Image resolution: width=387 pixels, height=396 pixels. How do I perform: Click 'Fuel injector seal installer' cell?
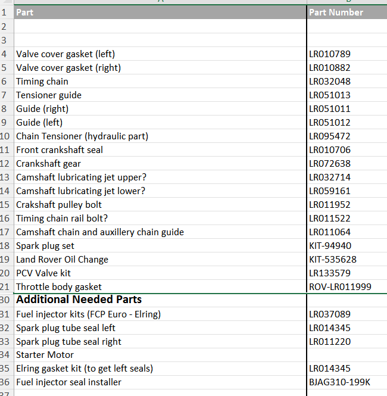[160, 382]
